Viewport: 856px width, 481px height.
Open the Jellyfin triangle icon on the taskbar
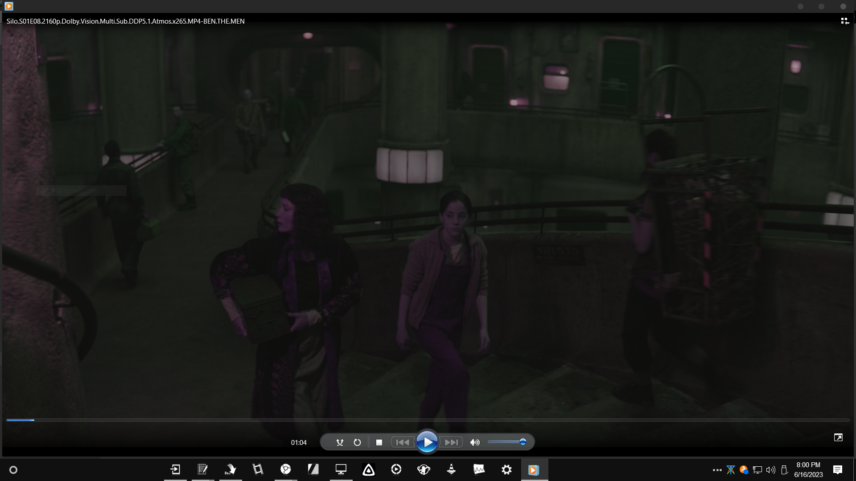(369, 469)
